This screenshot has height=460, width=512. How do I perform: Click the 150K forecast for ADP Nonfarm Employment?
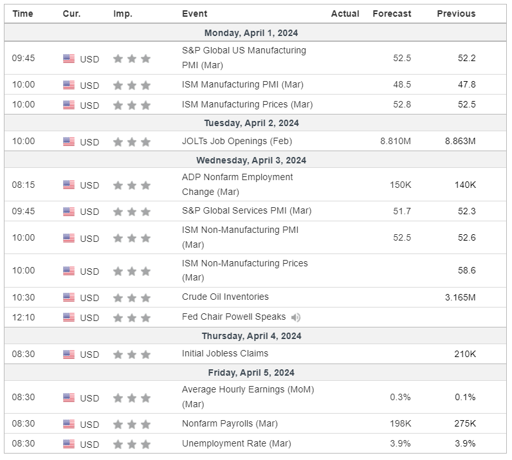tap(400, 185)
